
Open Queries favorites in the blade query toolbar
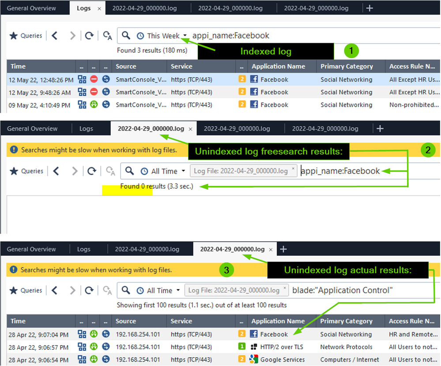pos(26,291)
